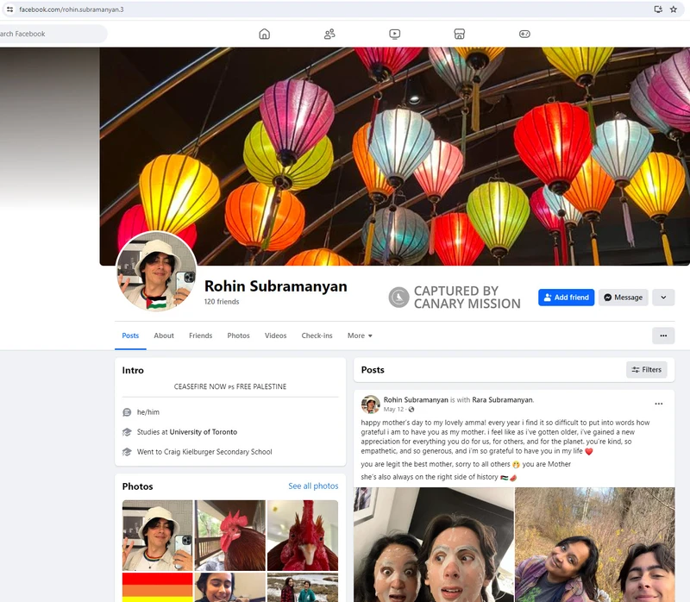Click University of Toronto link in Intro

[203, 432]
